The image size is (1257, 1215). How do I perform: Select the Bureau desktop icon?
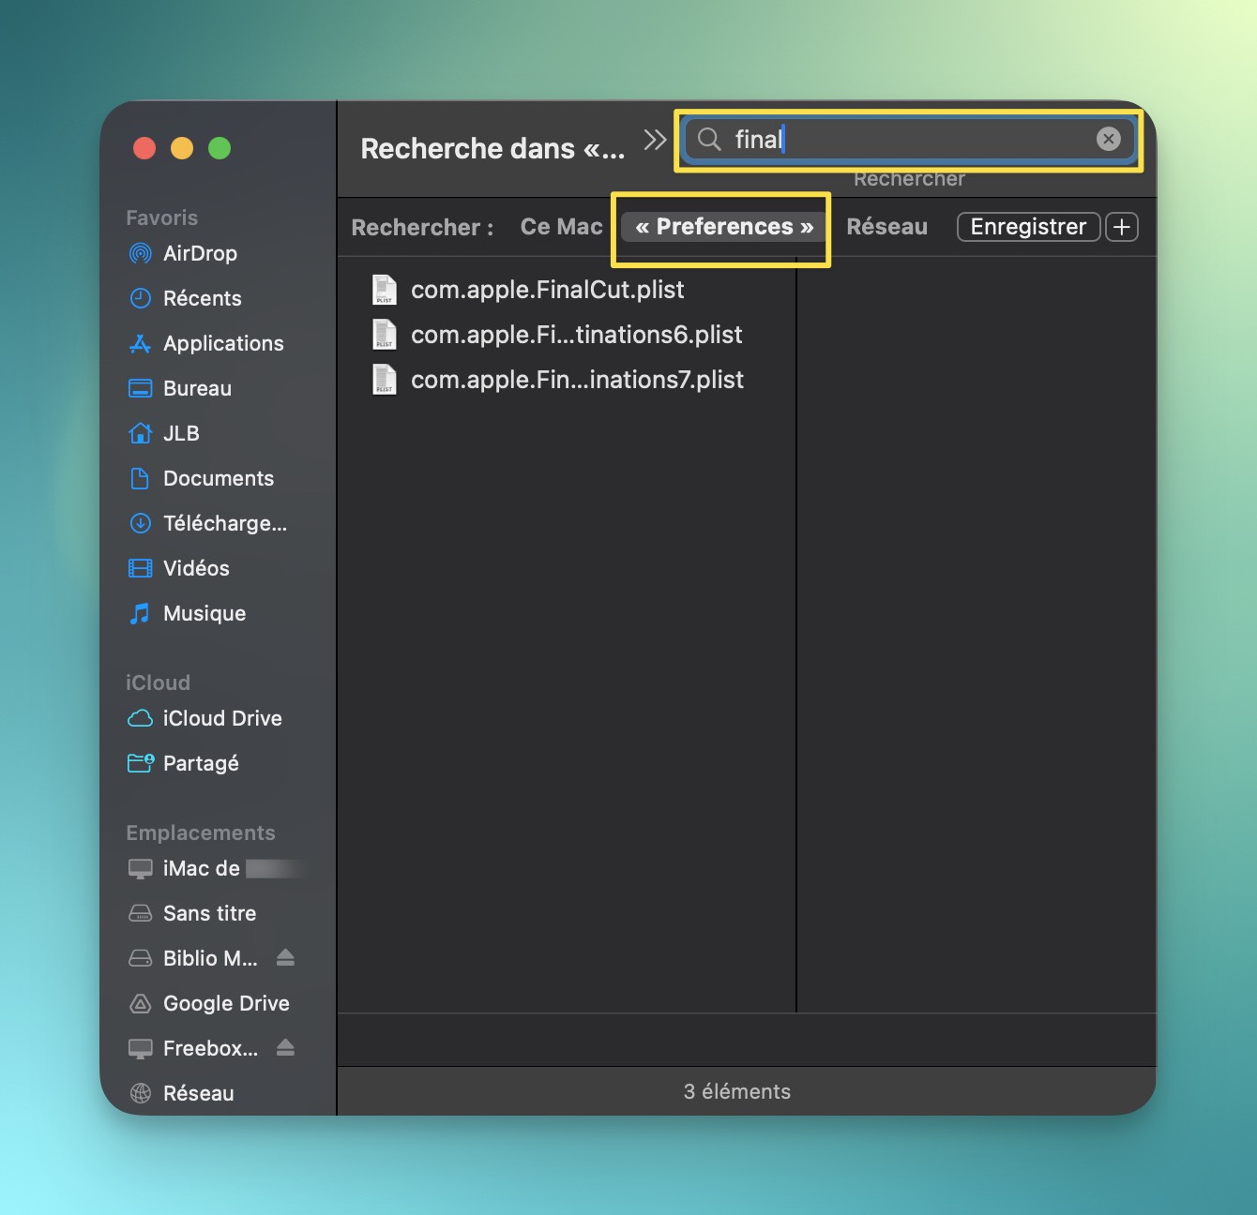coord(140,388)
